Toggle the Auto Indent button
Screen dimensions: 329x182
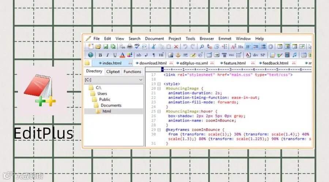click(x=256, y=46)
